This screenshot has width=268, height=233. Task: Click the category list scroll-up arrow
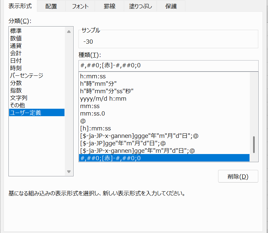pyautogui.click(x=69, y=32)
